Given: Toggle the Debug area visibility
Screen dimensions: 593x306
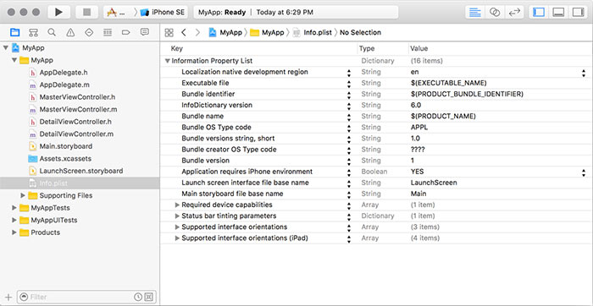Looking at the screenshot, I should (x=558, y=12).
